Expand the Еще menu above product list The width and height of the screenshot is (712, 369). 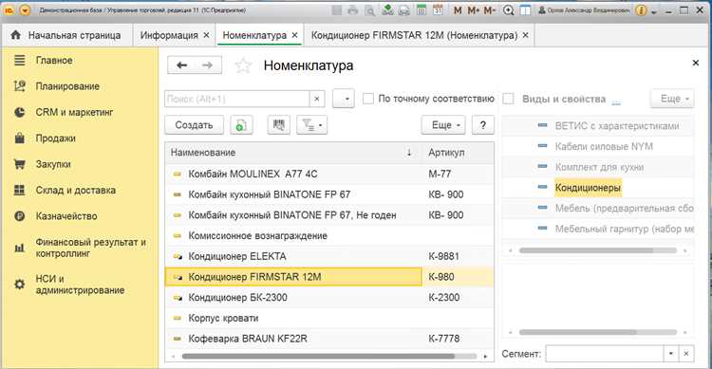coord(443,125)
